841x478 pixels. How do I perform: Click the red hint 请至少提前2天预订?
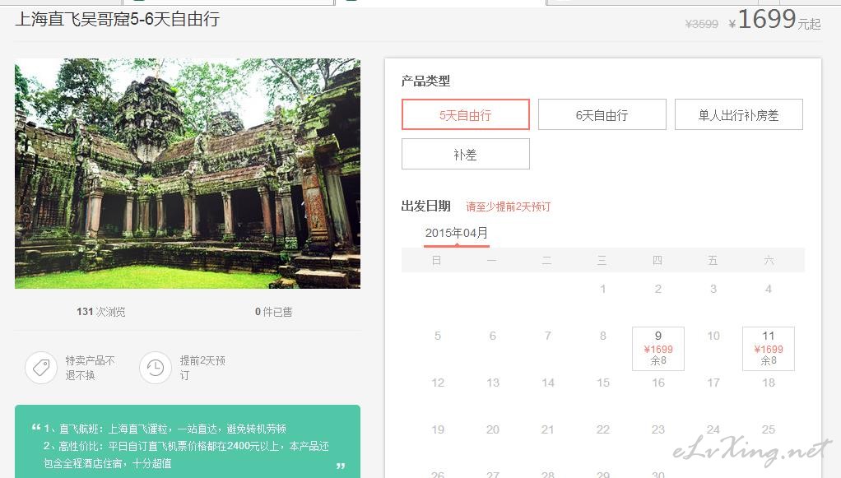coord(508,207)
